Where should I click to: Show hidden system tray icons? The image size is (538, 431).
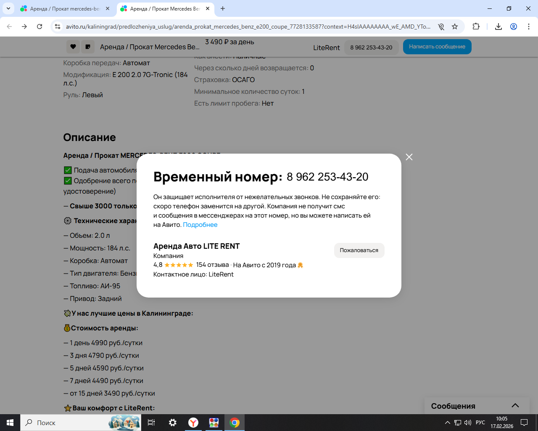pyautogui.click(x=448, y=423)
